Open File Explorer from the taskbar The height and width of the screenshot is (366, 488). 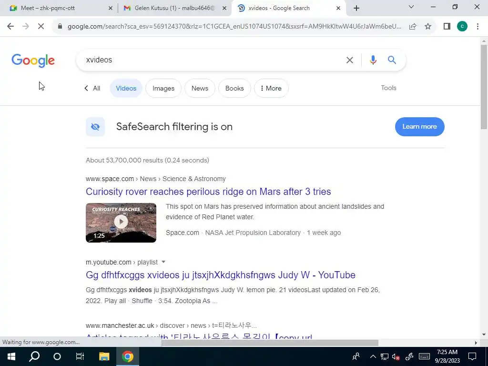coord(104,356)
